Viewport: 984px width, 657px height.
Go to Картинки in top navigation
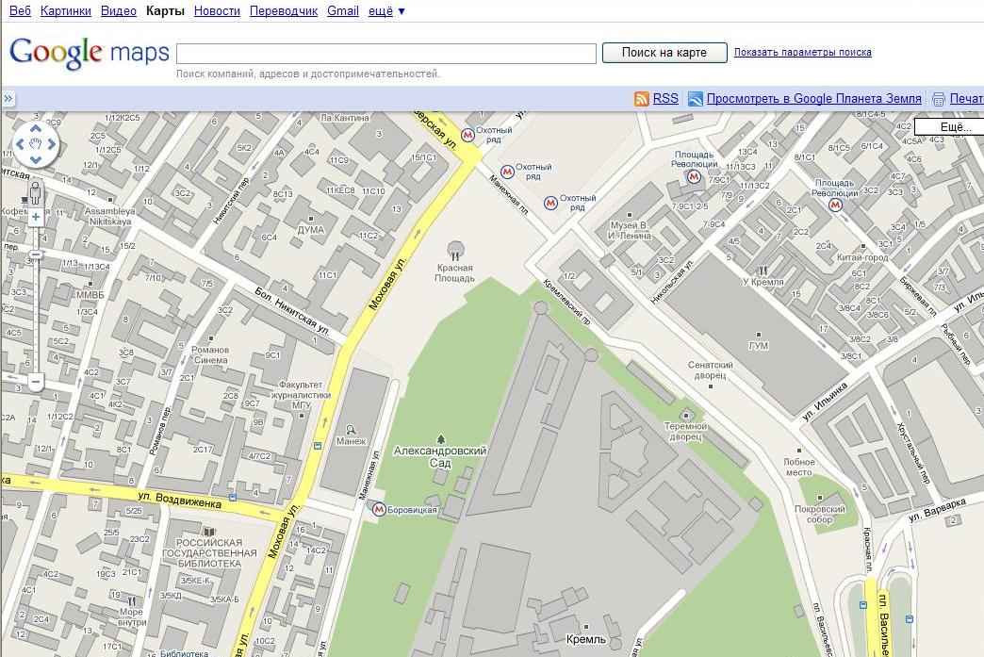[66, 11]
